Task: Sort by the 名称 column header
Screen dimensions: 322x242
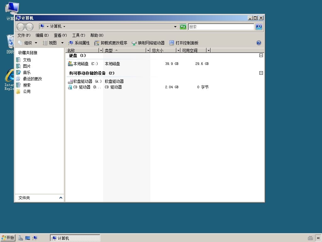Action: 82,50
